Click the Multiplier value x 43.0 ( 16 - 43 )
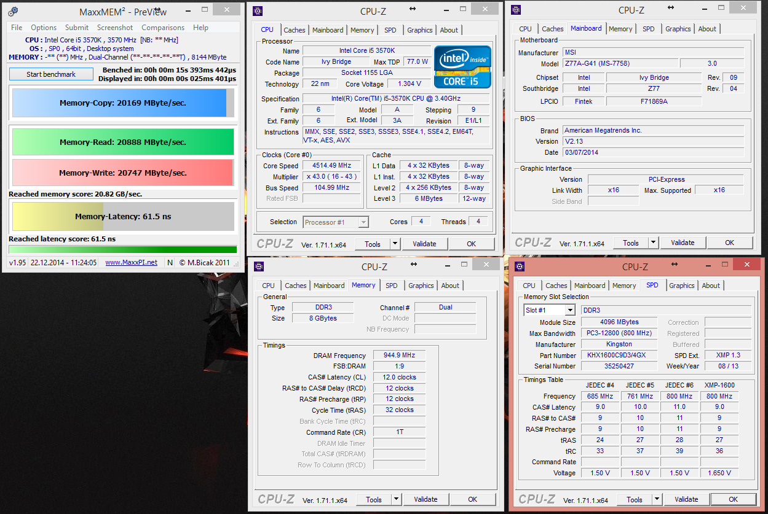Screen dimensions: 768x514 point(331,176)
